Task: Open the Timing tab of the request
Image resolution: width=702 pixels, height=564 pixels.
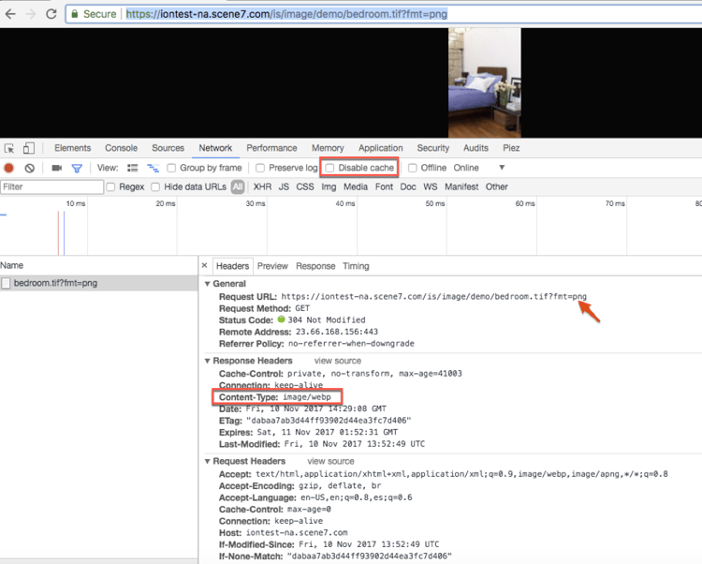Action: pos(356,266)
